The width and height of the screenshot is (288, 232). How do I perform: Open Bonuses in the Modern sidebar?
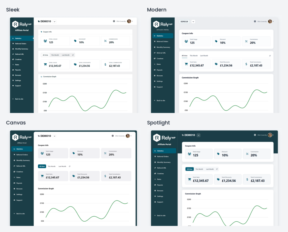[x=163, y=76]
